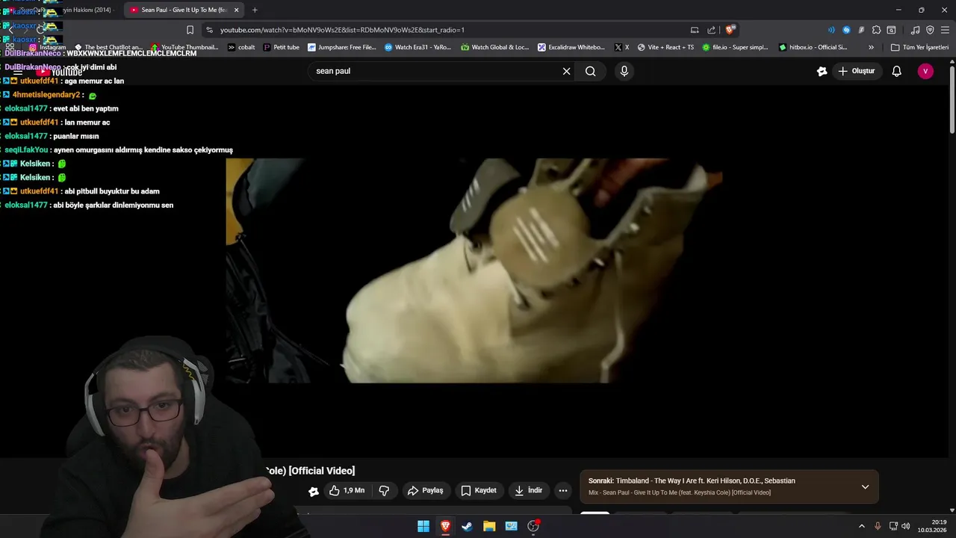Open the Petit tube bookmark

pos(282,47)
